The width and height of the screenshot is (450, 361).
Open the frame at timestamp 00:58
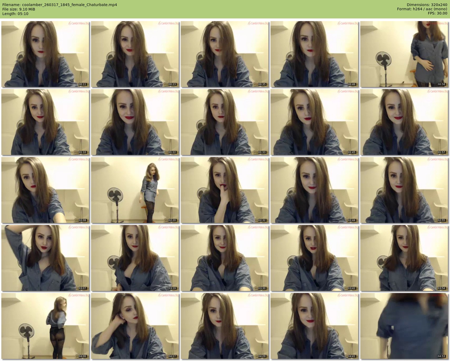[404, 54]
